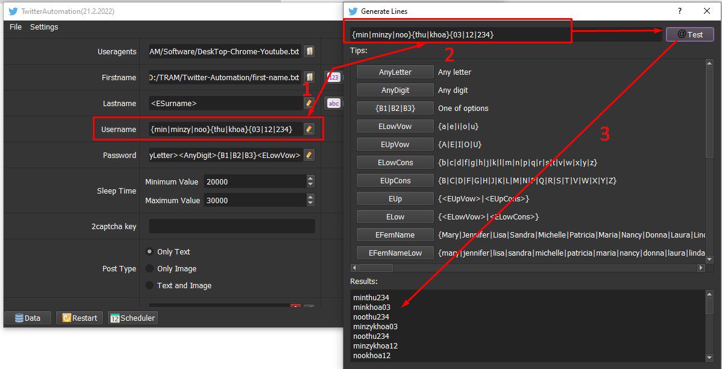Select the 'minkhoa03' result line
This screenshot has height=369, width=722.
372,307
